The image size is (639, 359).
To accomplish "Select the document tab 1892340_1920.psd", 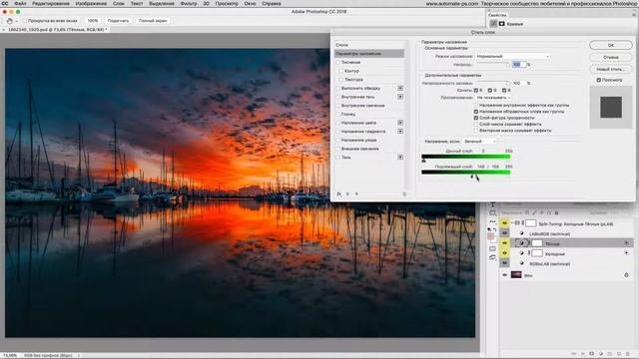I will point(57,30).
